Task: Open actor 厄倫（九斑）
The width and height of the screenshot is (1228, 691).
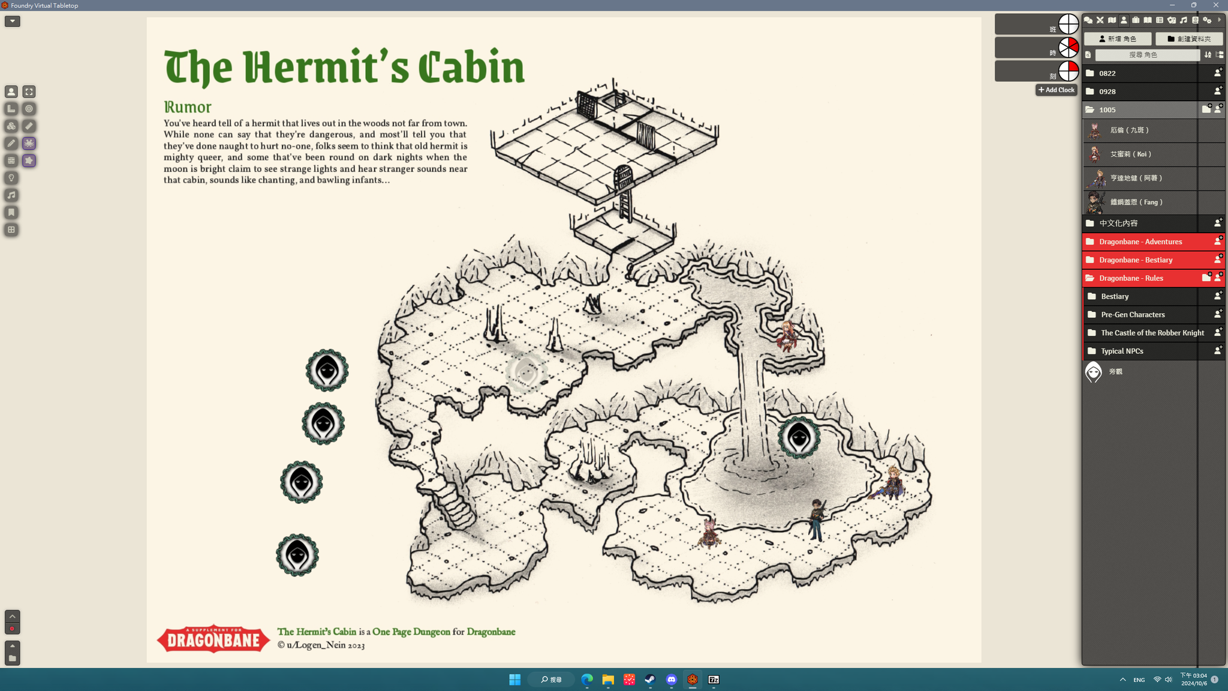Action: pyautogui.click(x=1154, y=130)
